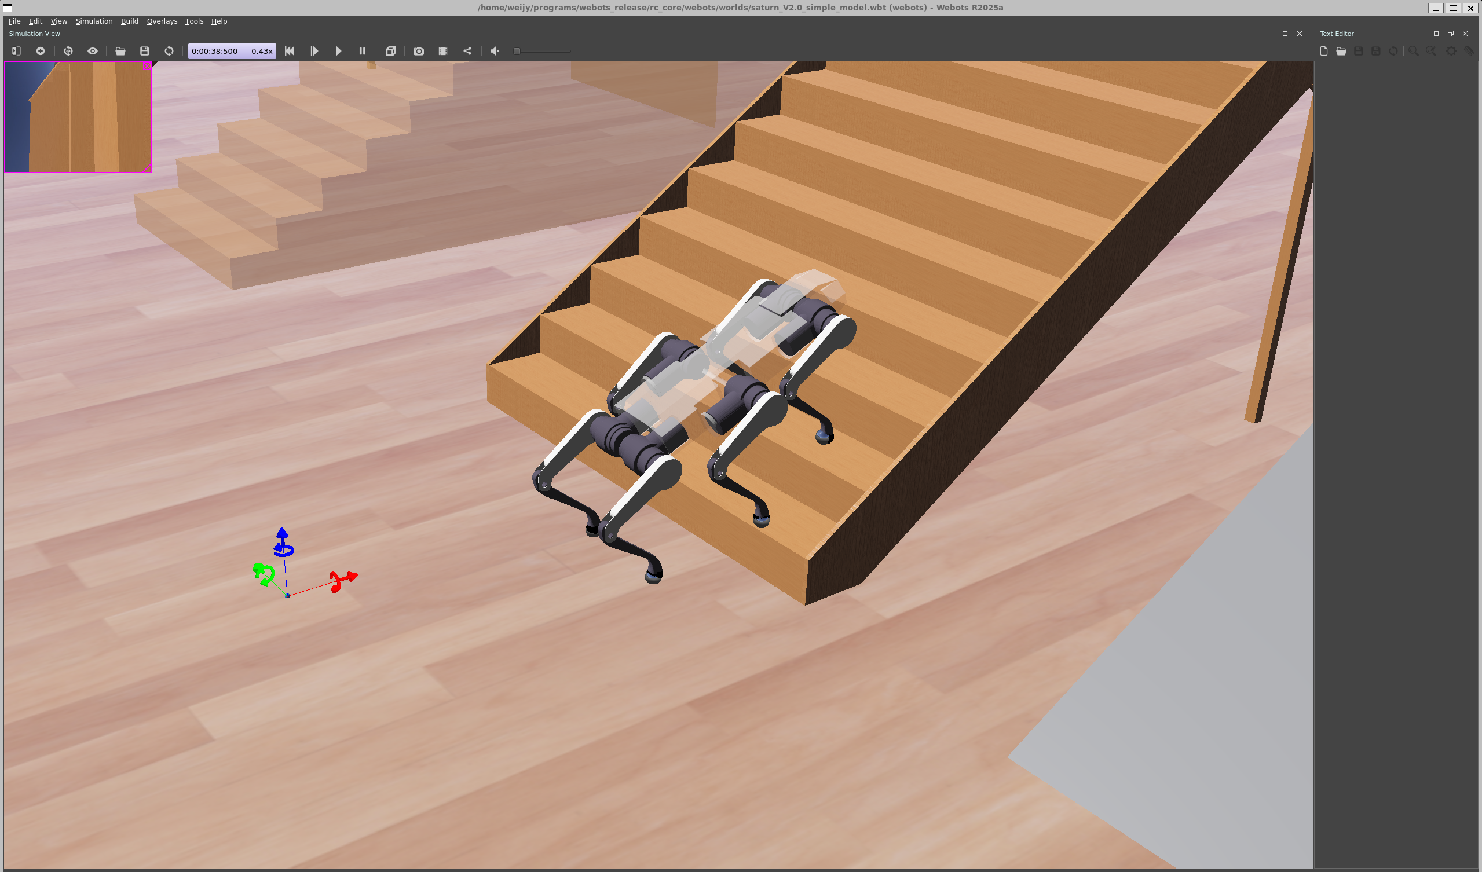Run the simulation in real-time

[338, 51]
